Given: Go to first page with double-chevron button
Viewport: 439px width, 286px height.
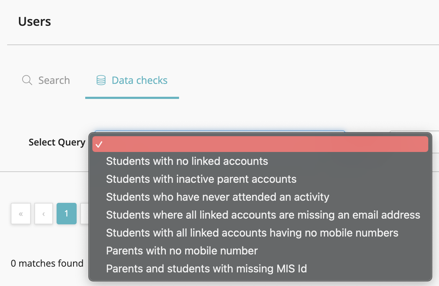Looking at the screenshot, I should click(21, 214).
